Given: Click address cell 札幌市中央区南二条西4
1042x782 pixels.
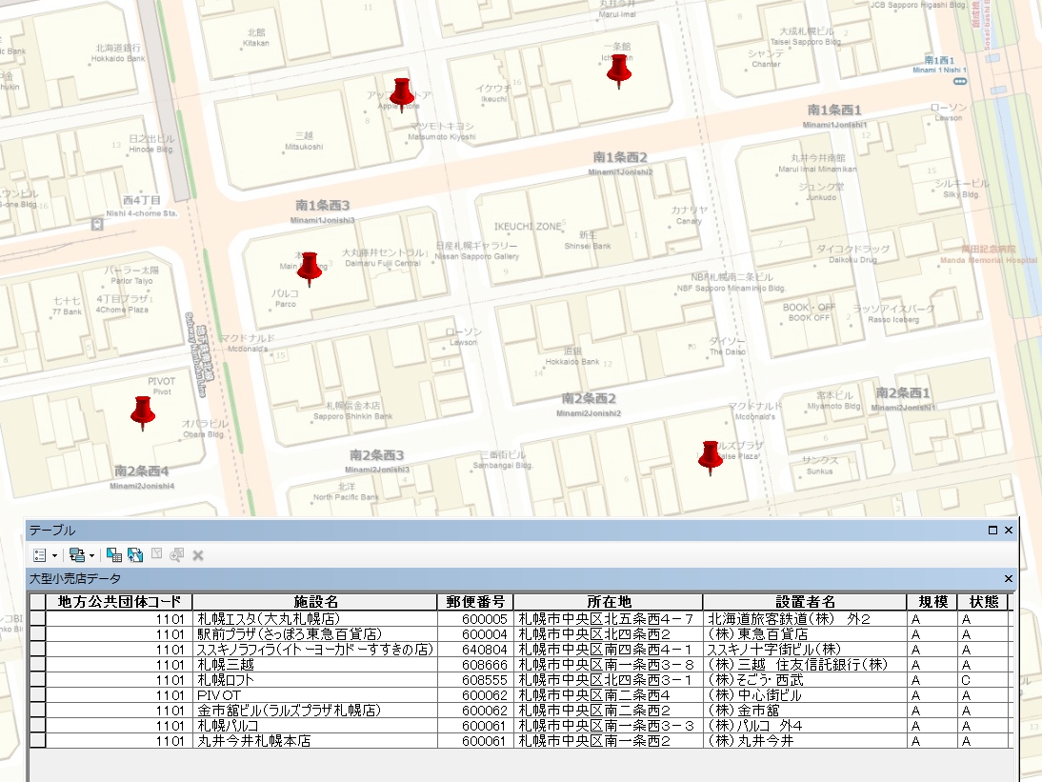Looking at the screenshot, I should [x=608, y=695].
